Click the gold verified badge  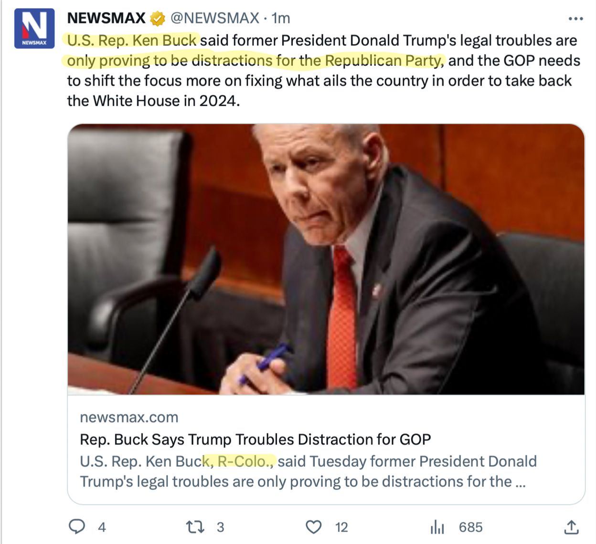click(158, 19)
